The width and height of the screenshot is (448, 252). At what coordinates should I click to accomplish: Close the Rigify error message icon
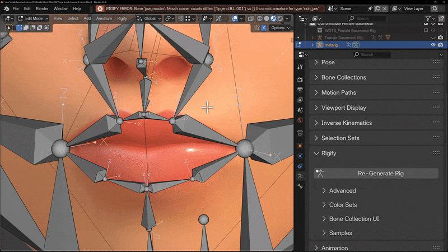[x=100, y=9]
